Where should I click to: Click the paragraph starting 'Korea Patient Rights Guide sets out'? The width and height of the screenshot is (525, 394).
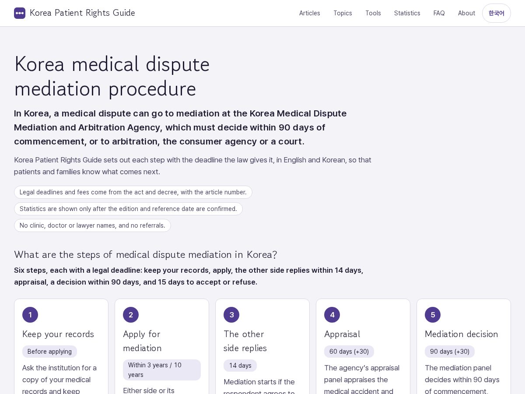click(192, 166)
